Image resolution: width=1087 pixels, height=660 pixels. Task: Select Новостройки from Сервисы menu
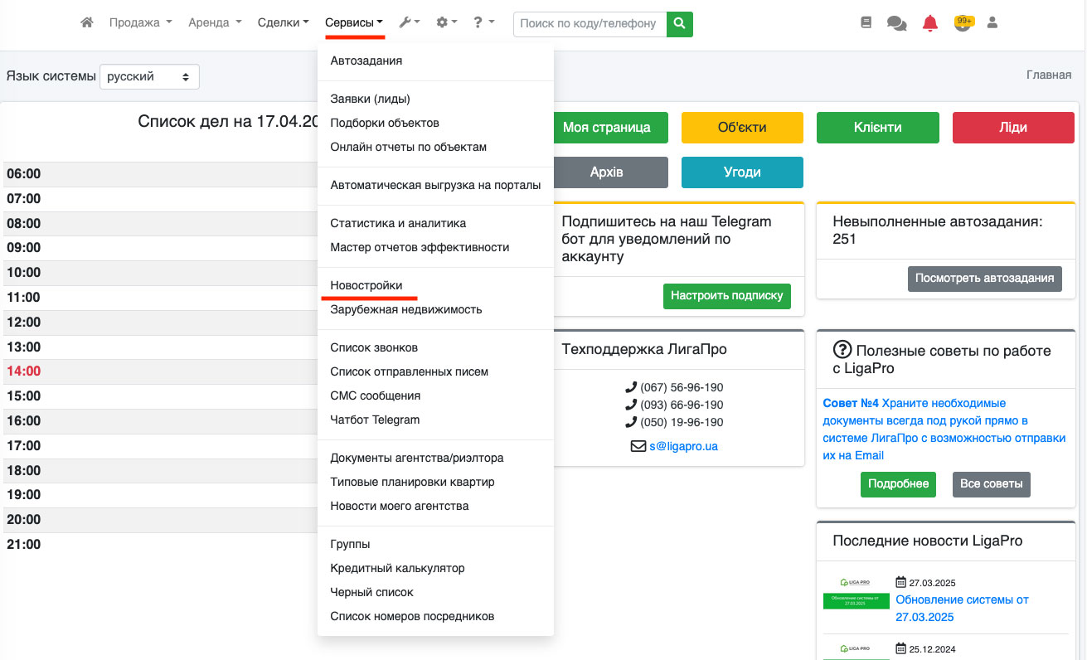pyautogui.click(x=366, y=285)
